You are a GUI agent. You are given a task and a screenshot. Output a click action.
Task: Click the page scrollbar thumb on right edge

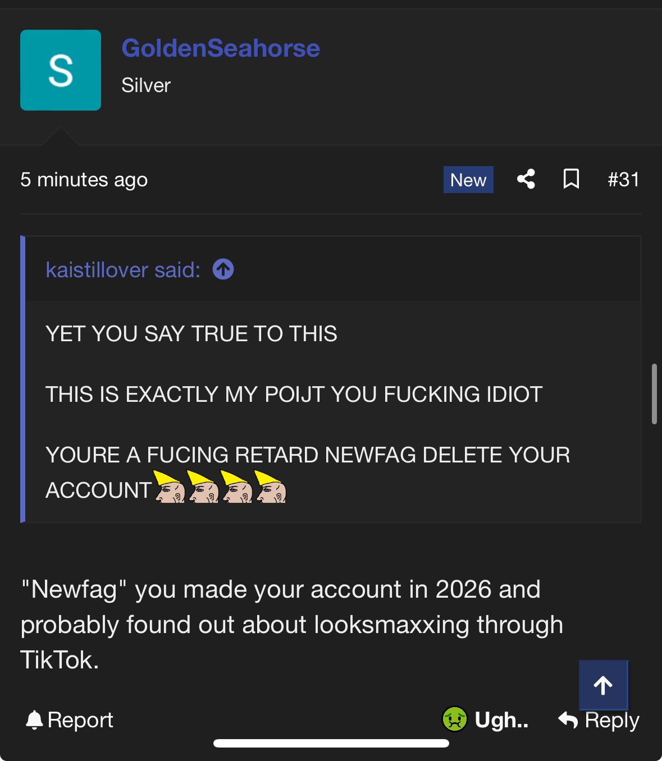click(654, 394)
